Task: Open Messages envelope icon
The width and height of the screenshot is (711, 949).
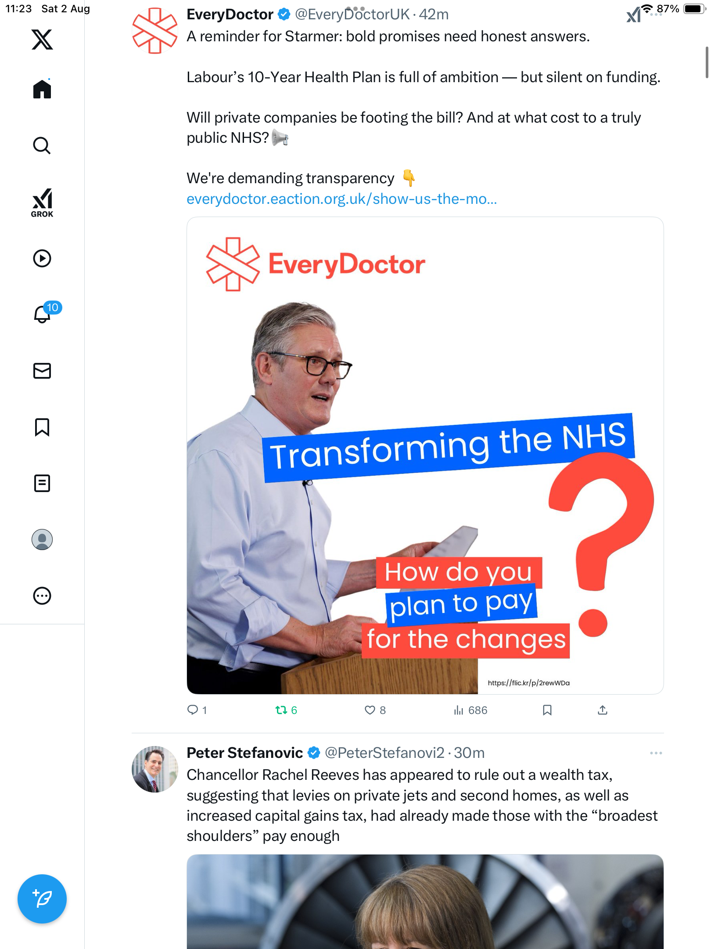Action: click(x=42, y=371)
